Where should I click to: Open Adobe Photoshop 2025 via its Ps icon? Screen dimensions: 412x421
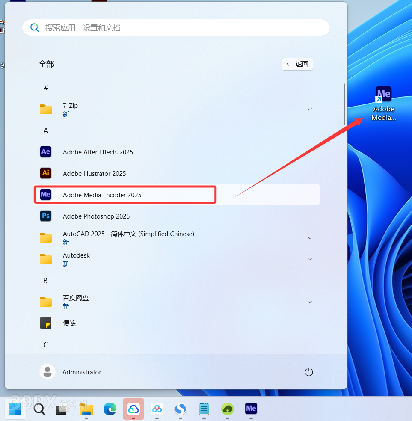[x=46, y=216]
